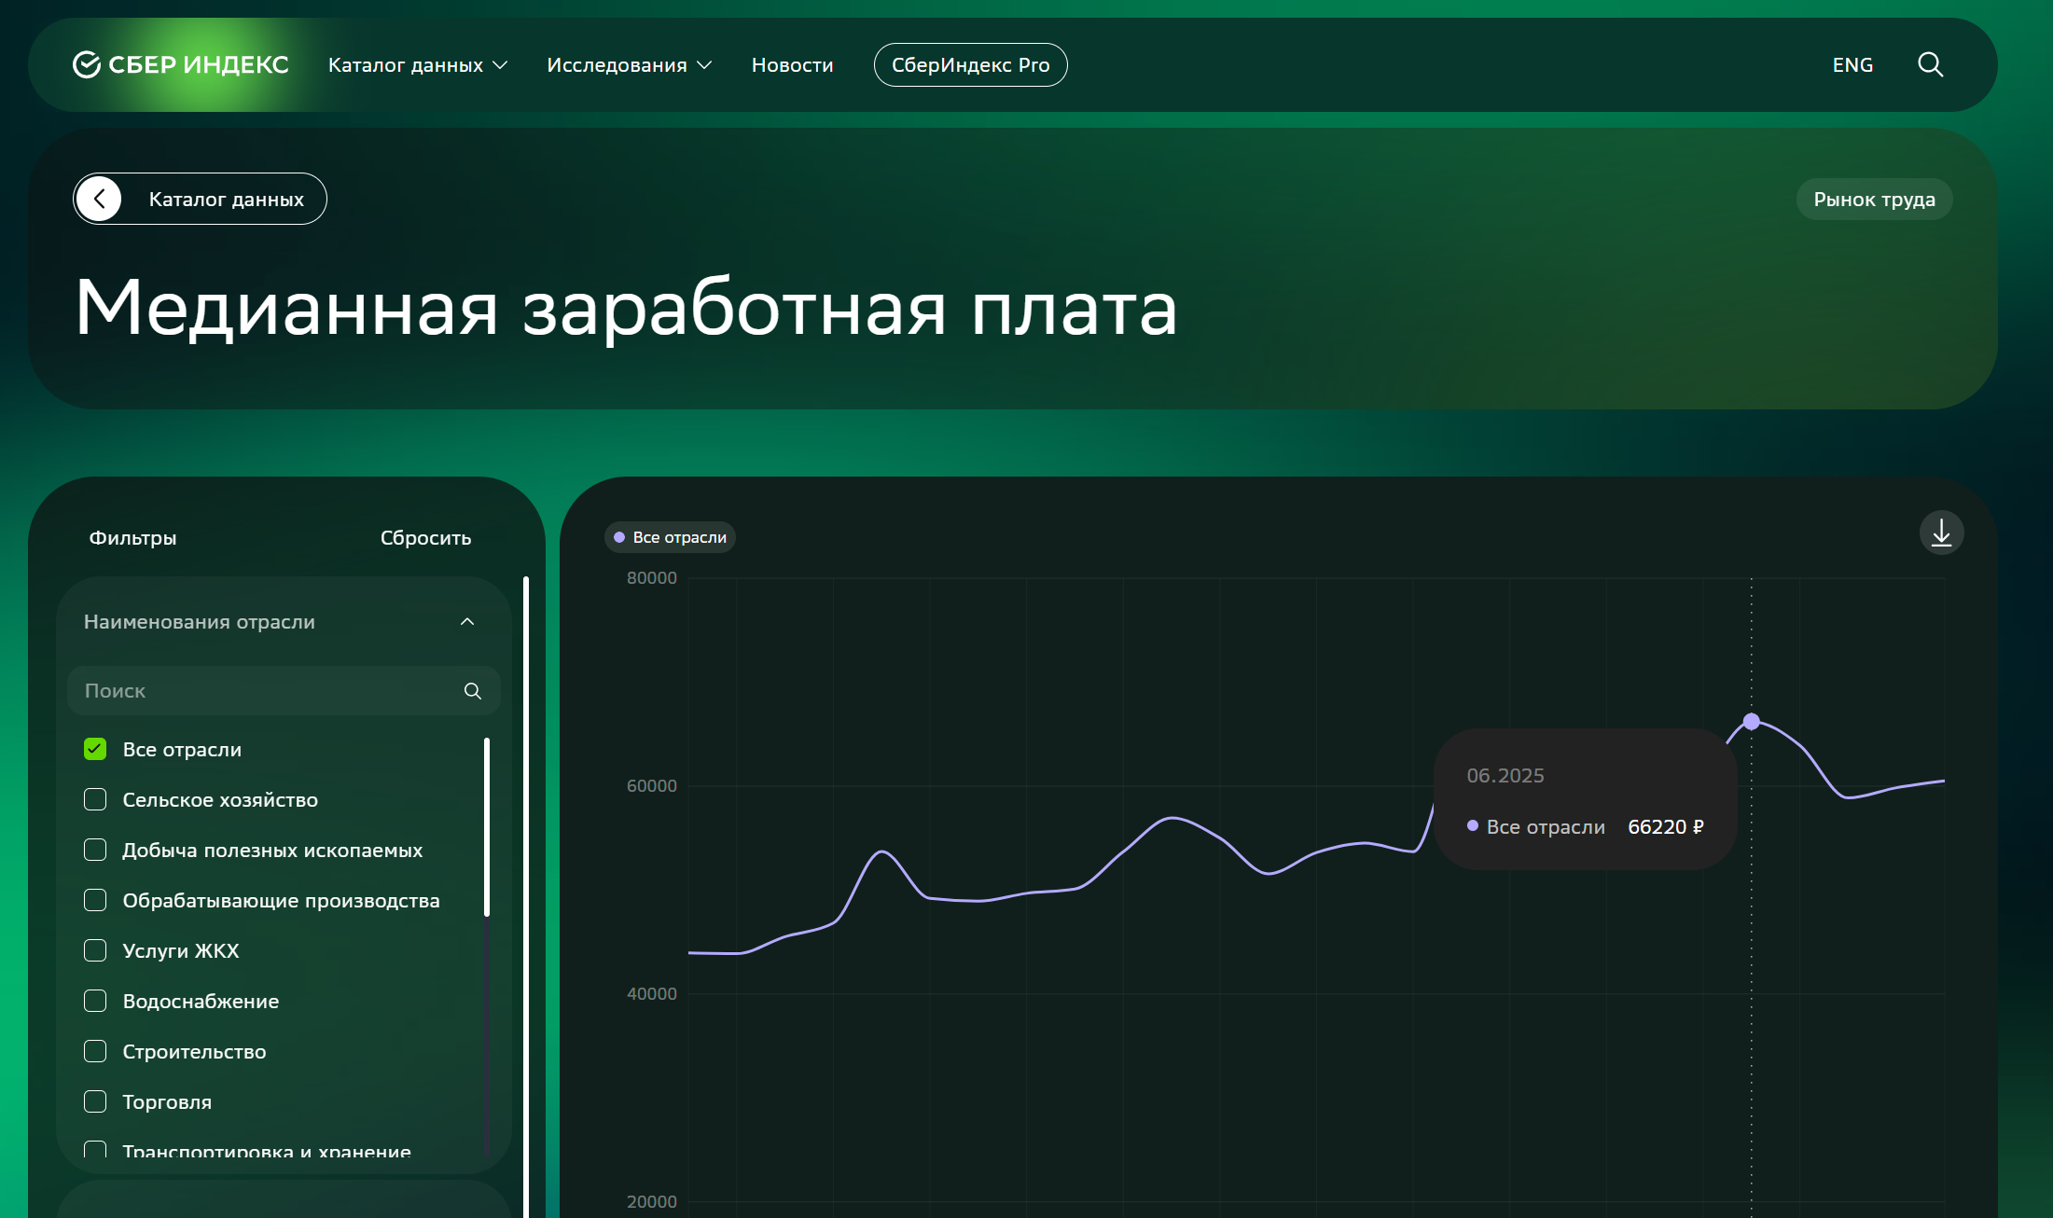This screenshot has width=2053, height=1218.
Task: Uncheck Все отрасли checkbox
Action: [x=95, y=750]
